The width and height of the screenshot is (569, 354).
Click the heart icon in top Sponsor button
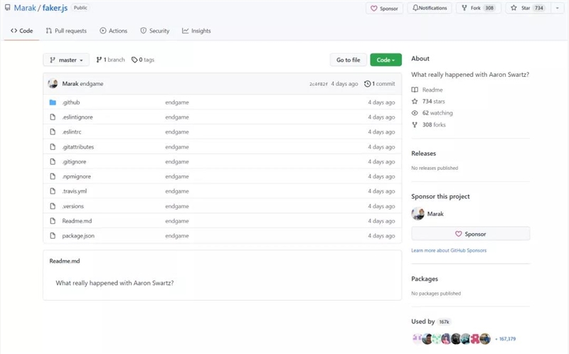(374, 9)
